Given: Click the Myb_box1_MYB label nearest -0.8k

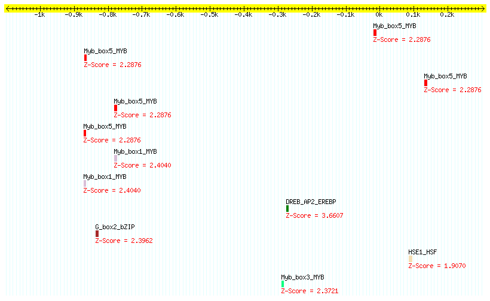Looking at the screenshot, I should [x=135, y=152].
